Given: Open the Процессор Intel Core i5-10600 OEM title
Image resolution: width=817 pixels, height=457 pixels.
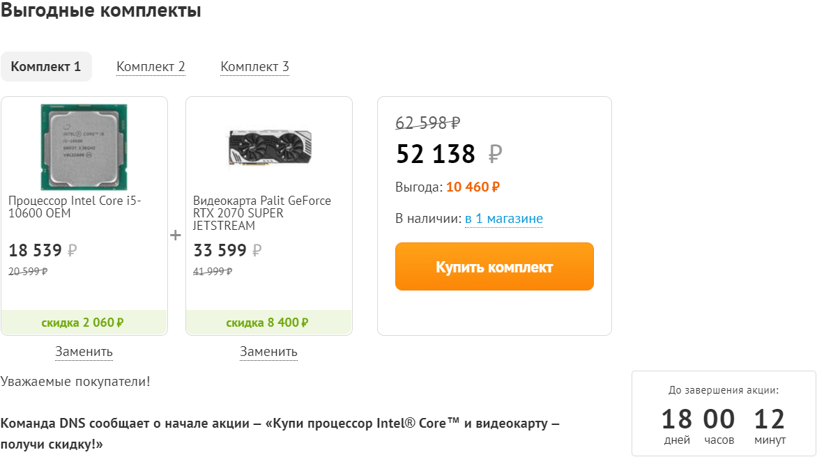Looking at the screenshot, I should [75, 207].
